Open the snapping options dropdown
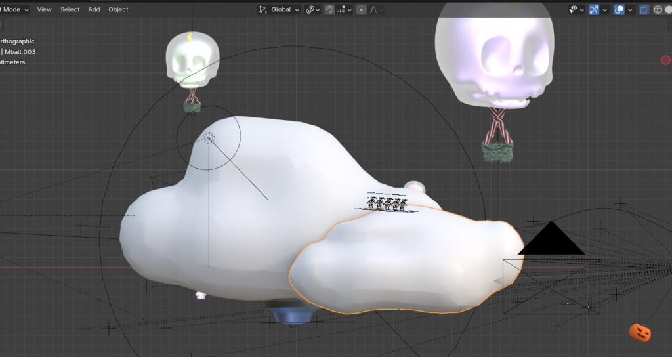Screen dimensions: 672x357 coord(344,9)
